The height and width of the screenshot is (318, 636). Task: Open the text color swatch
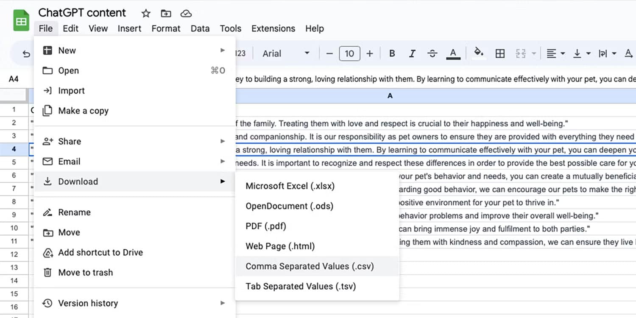point(453,53)
